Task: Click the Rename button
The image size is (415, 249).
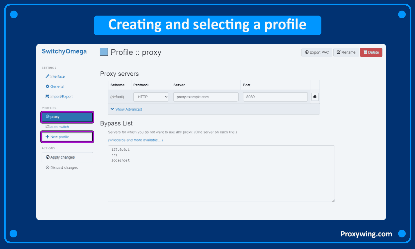Action: point(346,52)
